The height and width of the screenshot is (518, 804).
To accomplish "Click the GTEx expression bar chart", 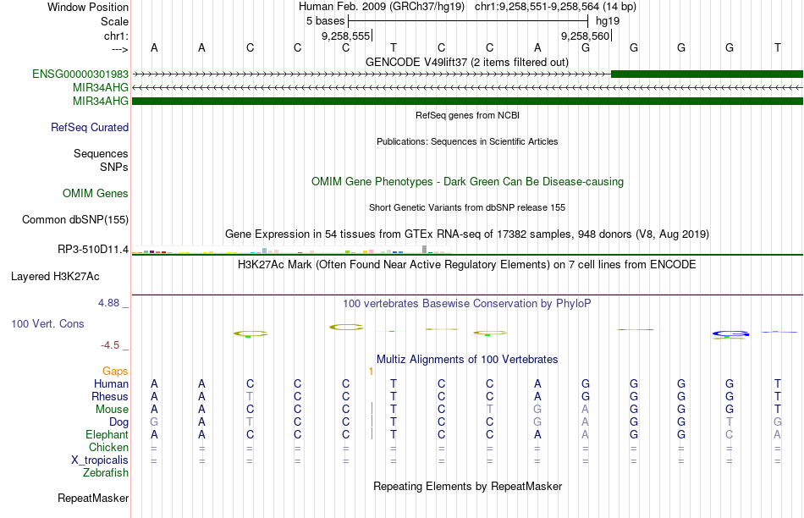I will (x=291, y=251).
